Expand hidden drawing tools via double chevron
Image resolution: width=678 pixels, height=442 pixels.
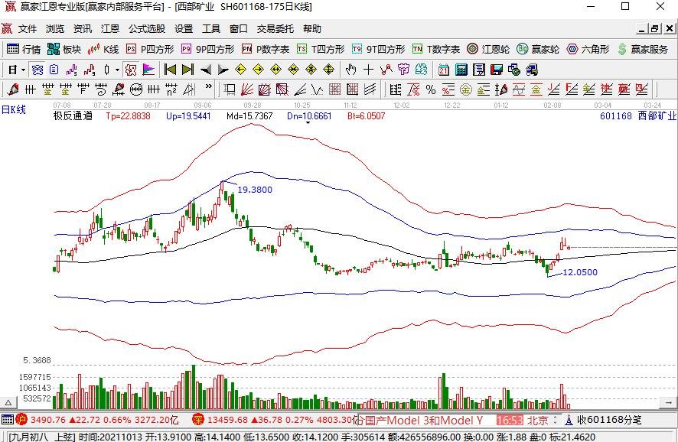(209, 86)
